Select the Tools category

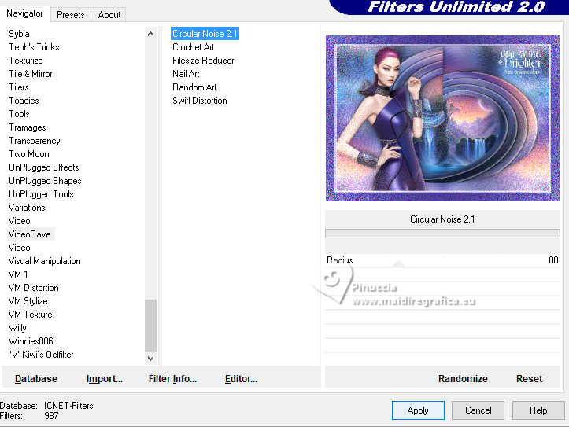[x=19, y=114]
